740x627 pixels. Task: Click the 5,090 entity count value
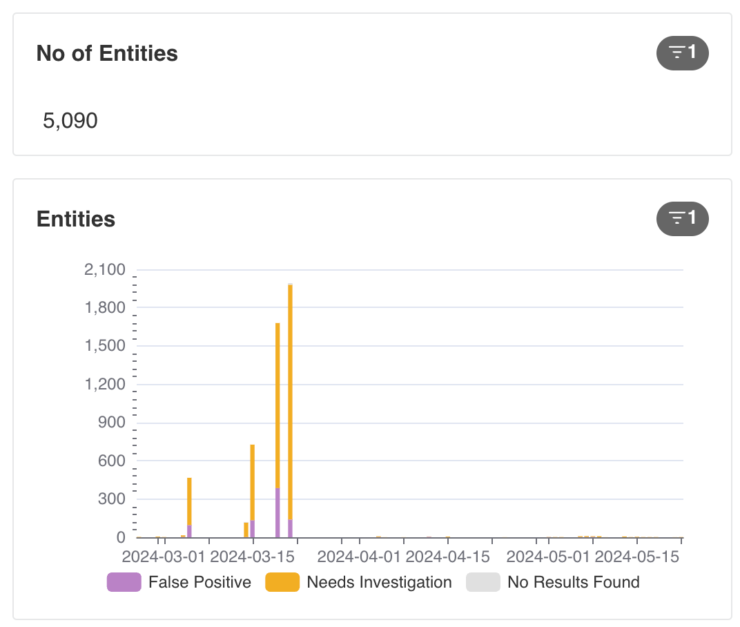point(70,121)
